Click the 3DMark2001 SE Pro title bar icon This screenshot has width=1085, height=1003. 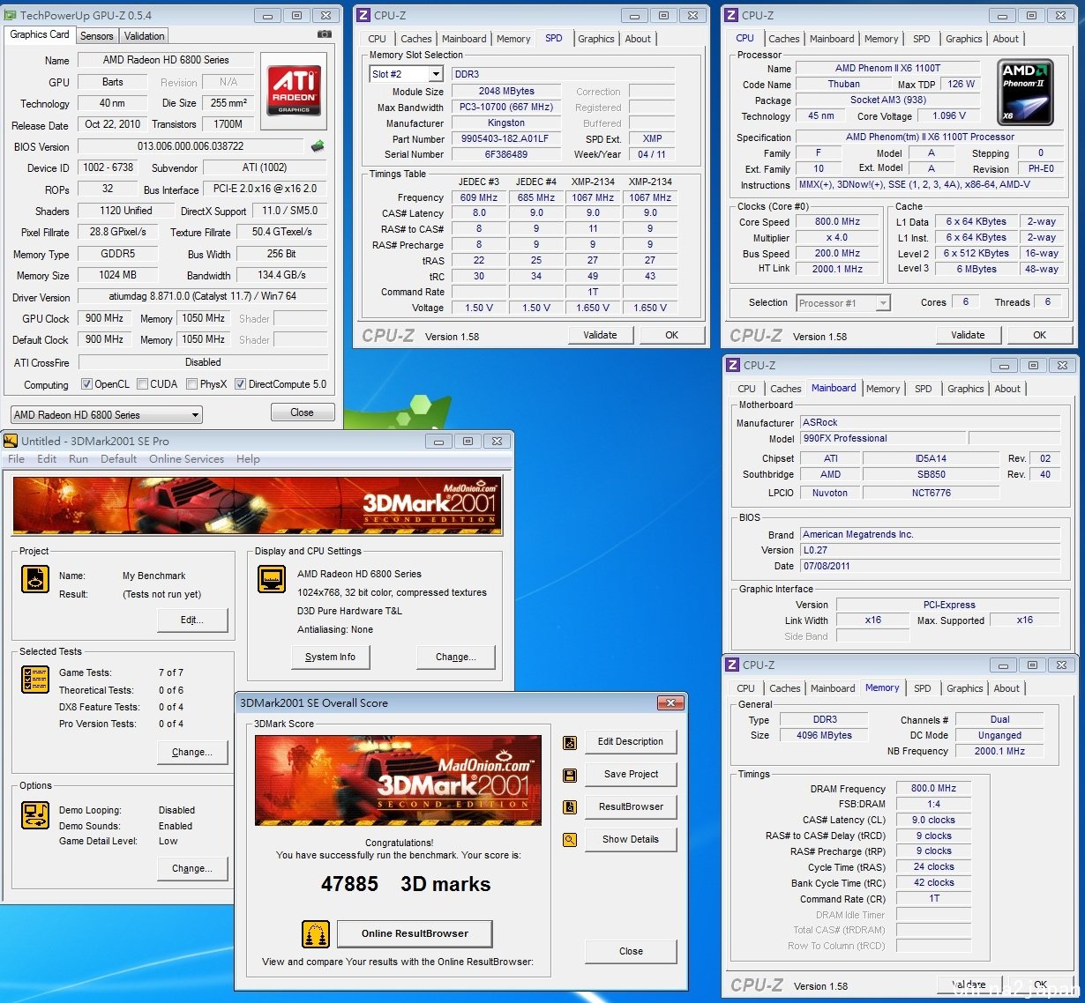pos(11,441)
